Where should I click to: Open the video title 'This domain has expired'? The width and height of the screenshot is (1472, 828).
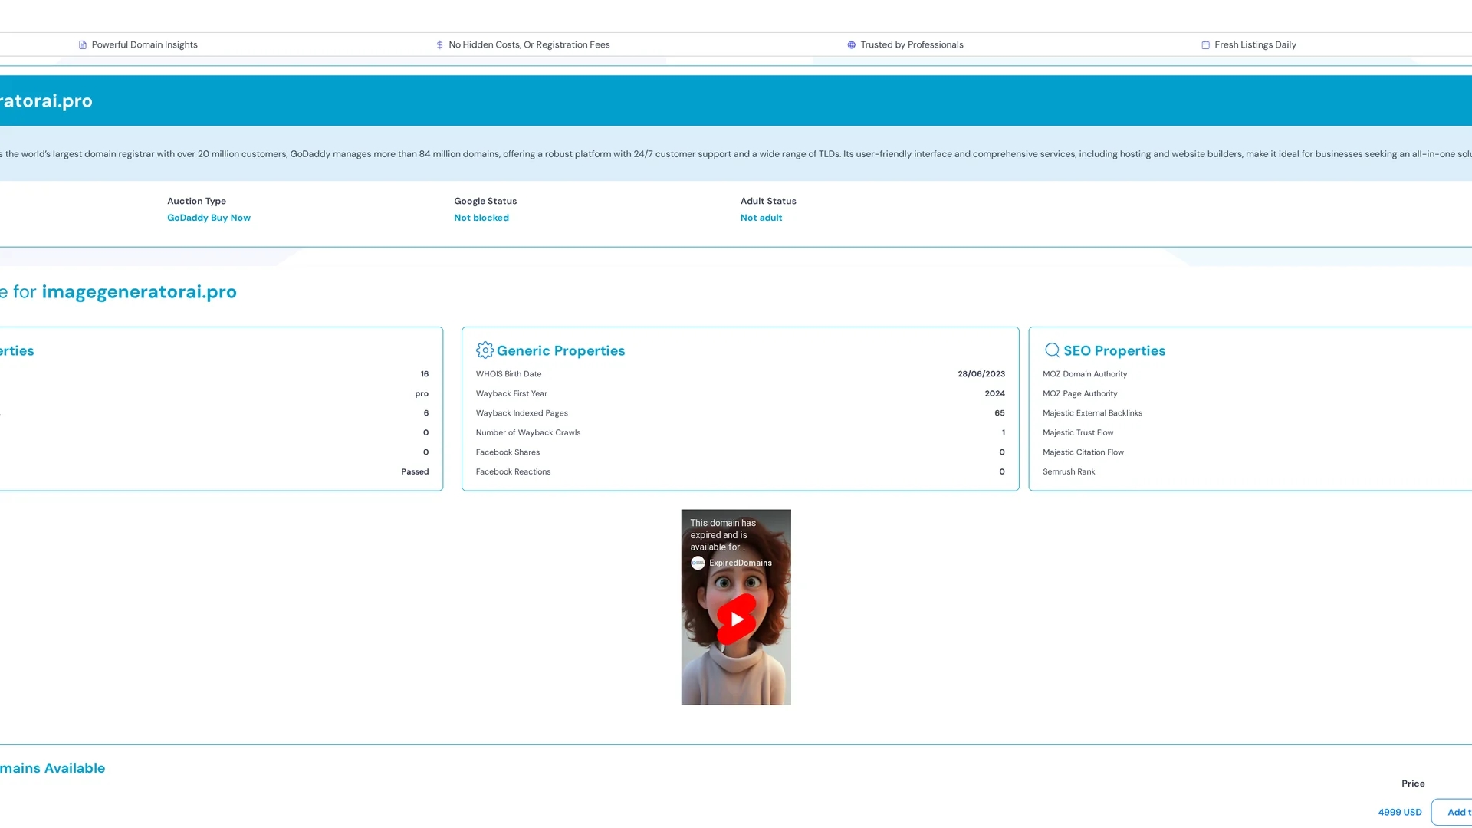723,535
